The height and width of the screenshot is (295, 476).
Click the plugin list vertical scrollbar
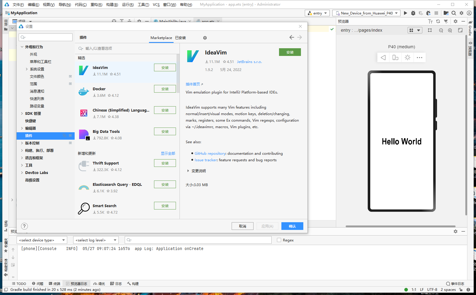click(178, 73)
